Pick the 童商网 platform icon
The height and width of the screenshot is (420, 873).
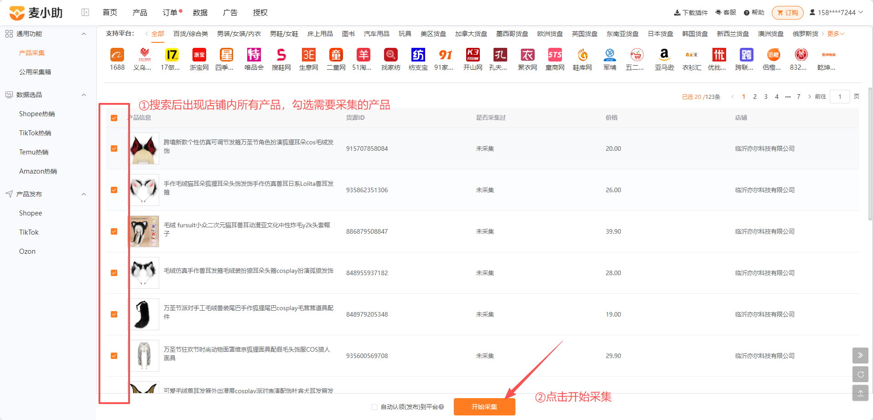click(555, 55)
